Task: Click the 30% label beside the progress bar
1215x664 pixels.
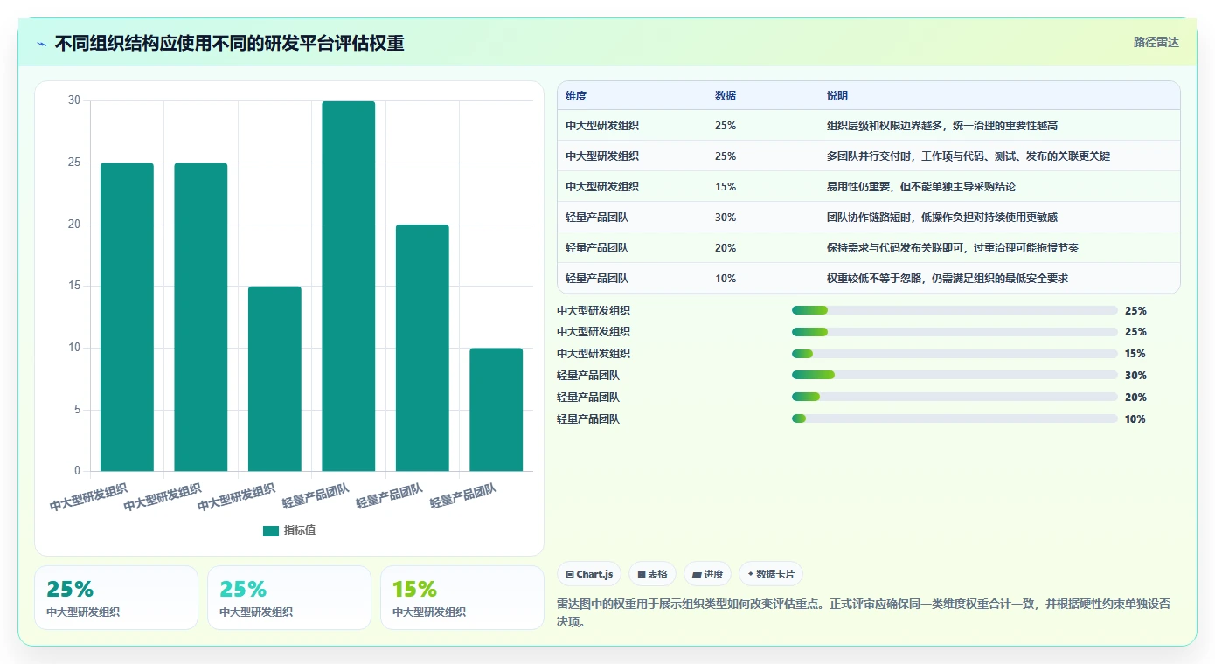Action: point(1135,376)
